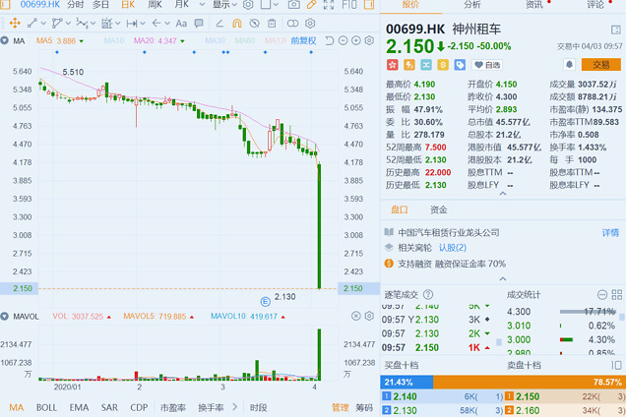Open the F10 company info

point(349,4)
